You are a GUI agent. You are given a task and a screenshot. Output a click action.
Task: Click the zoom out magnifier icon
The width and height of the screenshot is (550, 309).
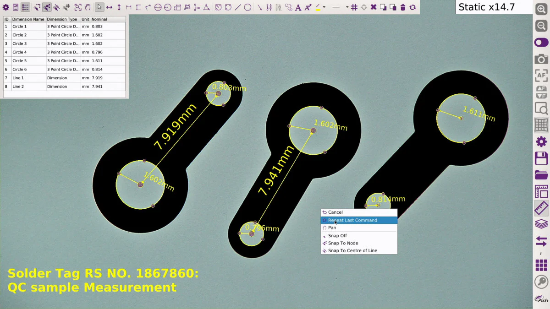[x=541, y=26]
